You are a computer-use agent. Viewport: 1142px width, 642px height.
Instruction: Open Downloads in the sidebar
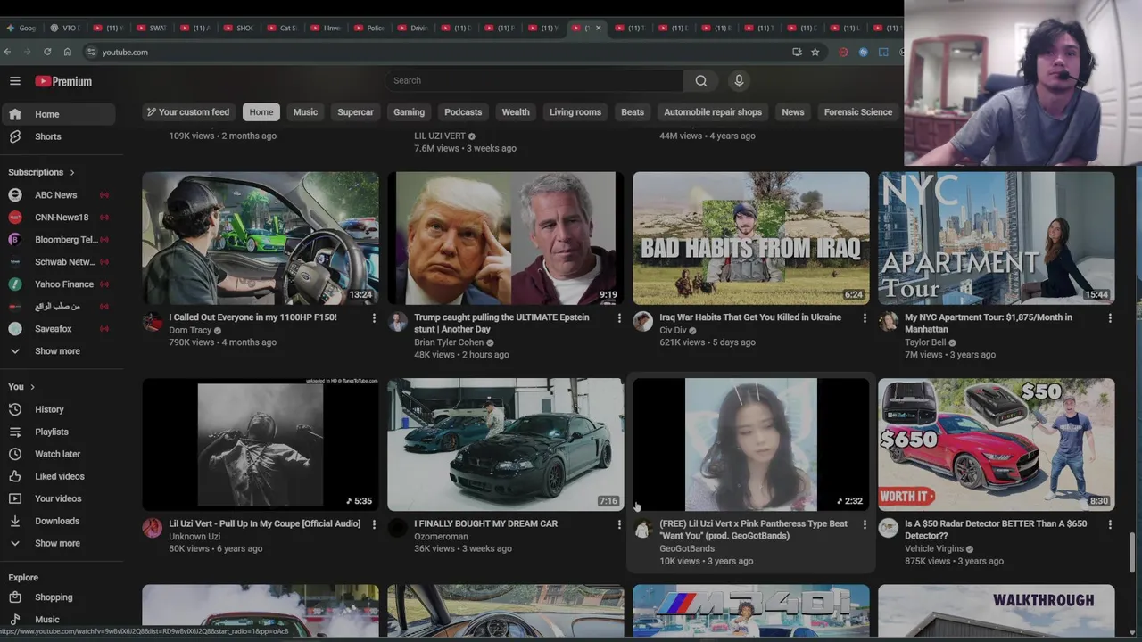coord(58,521)
